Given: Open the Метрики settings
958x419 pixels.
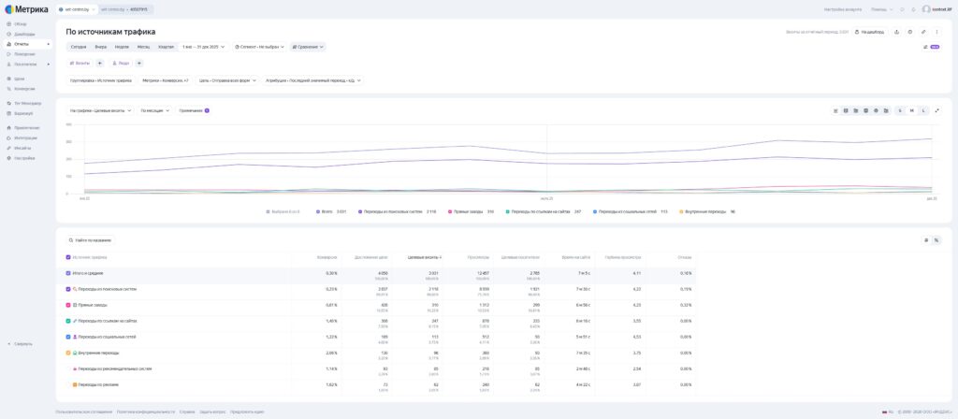Looking at the screenshot, I should [166, 80].
